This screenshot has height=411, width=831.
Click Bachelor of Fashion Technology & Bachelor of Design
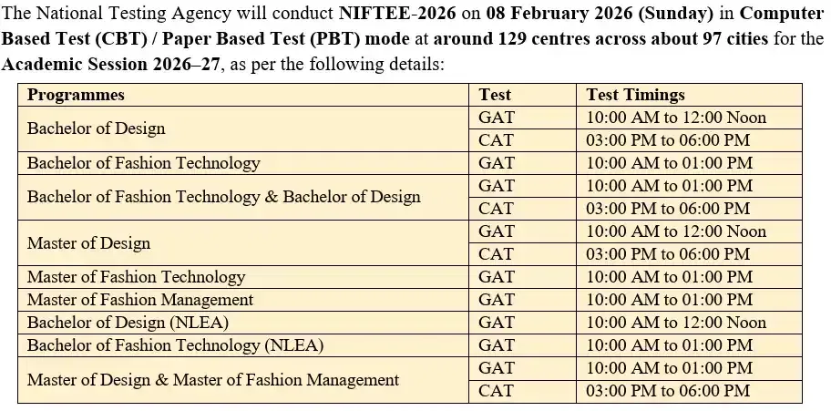pos(223,197)
